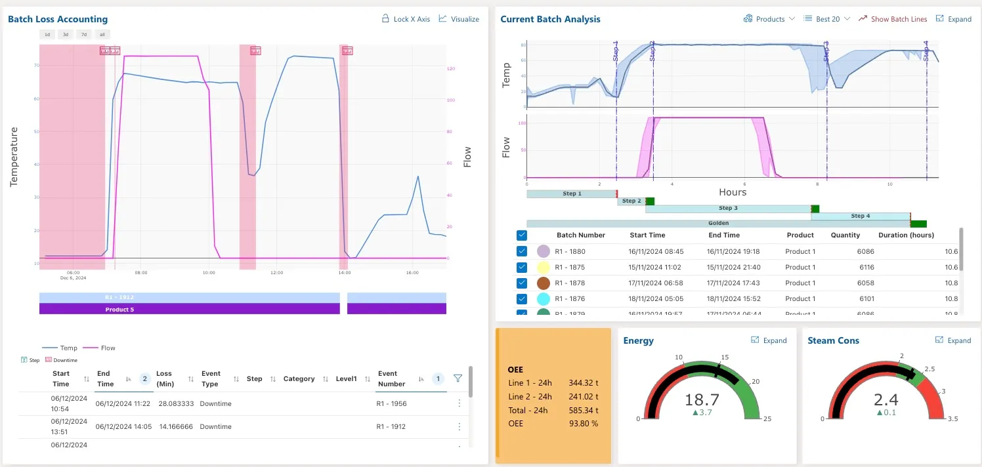The width and height of the screenshot is (982, 467).
Task: Toggle Temp series in chart legend
Action: (60, 348)
